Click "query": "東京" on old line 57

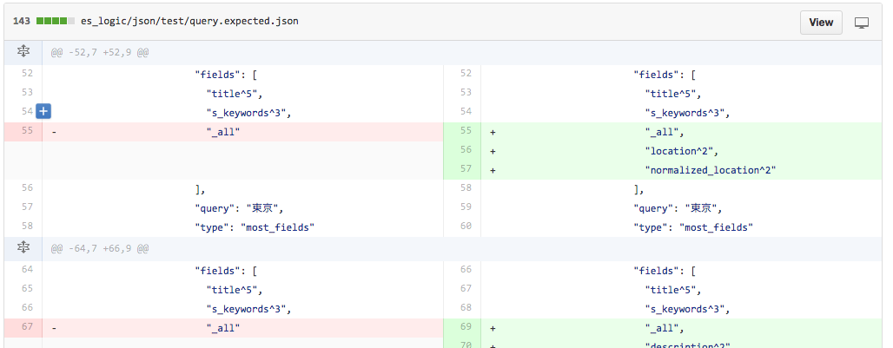pyautogui.click(x=239, y=208)
